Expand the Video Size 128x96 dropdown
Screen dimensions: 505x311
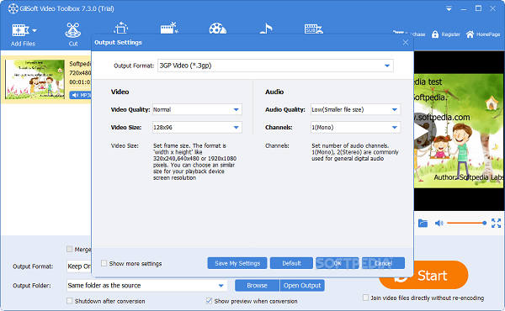point(236,128)
